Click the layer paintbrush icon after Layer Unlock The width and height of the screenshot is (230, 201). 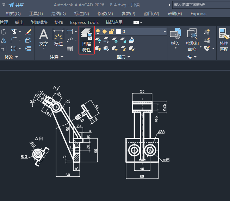(132, 48)
